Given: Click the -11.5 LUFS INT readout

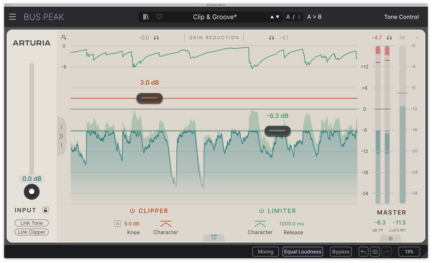Looking at the screenshot, I should tap(400, 223).
